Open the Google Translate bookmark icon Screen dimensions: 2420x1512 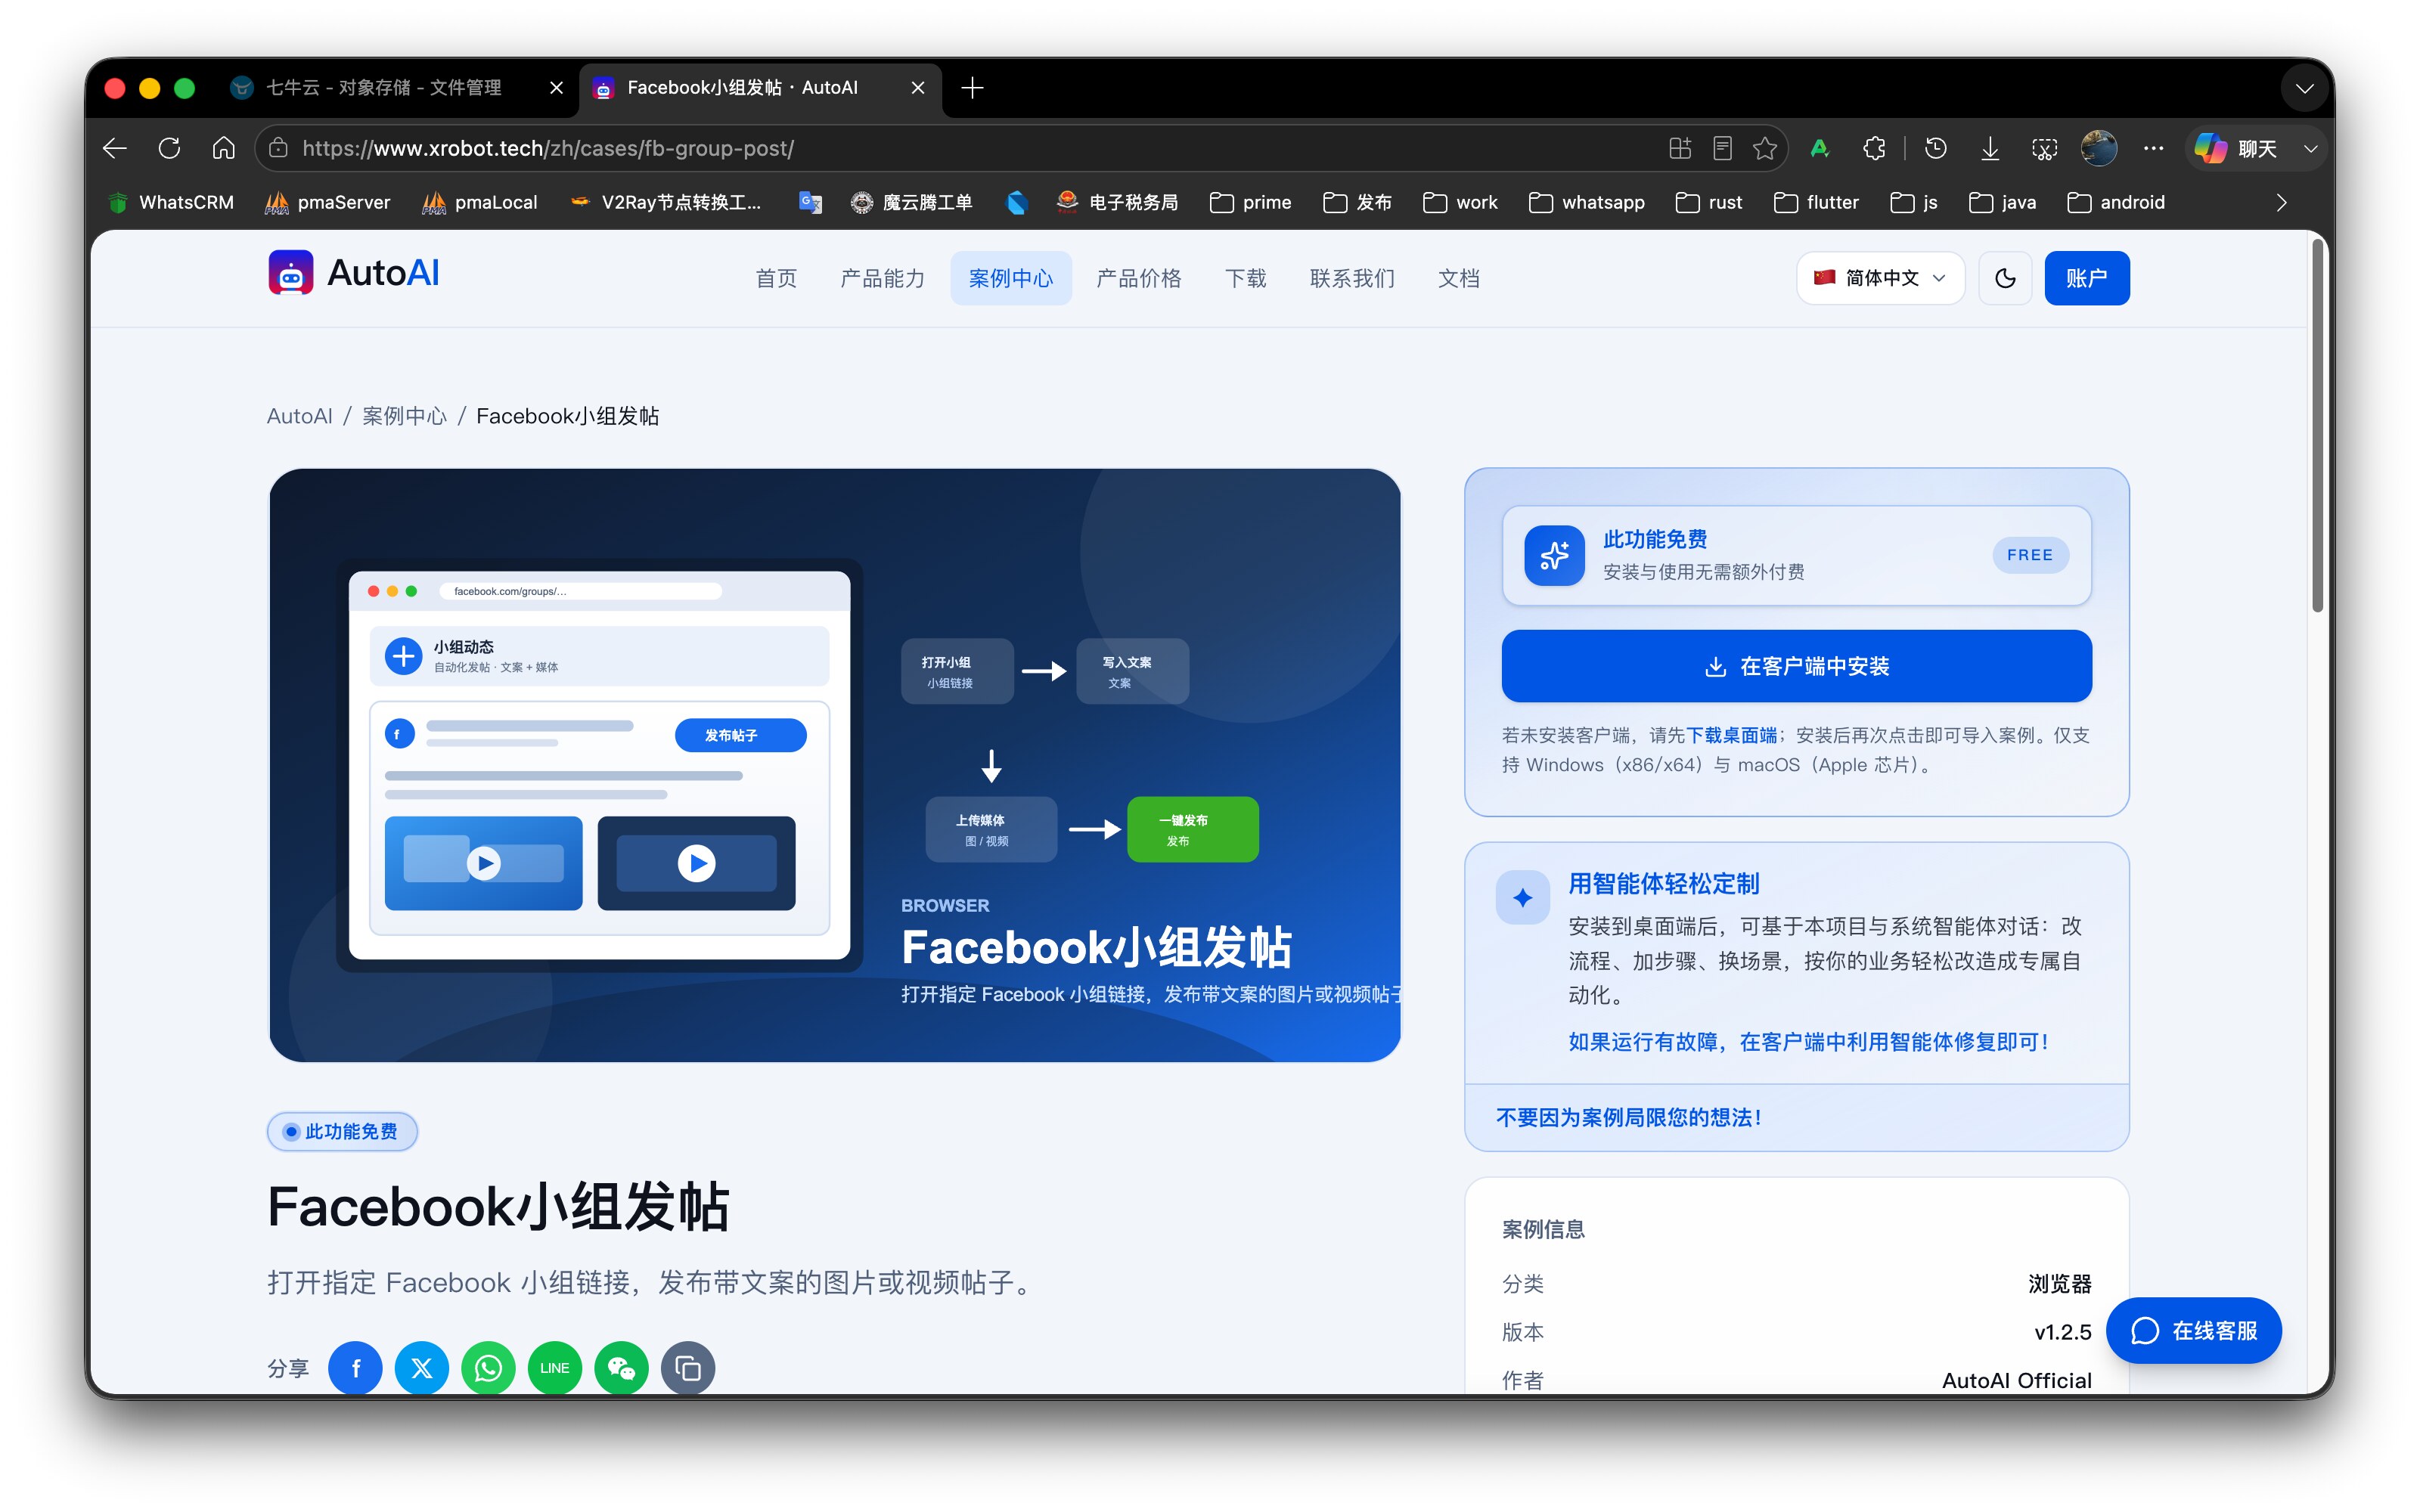click(x=810, y=202)
